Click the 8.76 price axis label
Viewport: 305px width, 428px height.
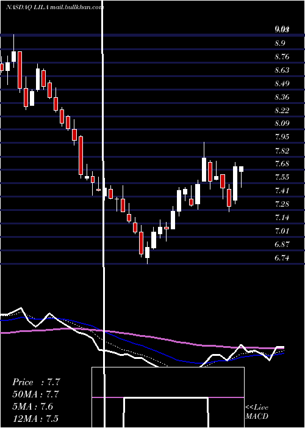point(282,57)
